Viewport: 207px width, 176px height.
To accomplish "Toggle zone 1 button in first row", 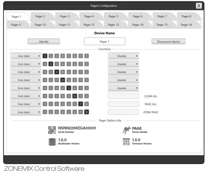I will point(45,56).
